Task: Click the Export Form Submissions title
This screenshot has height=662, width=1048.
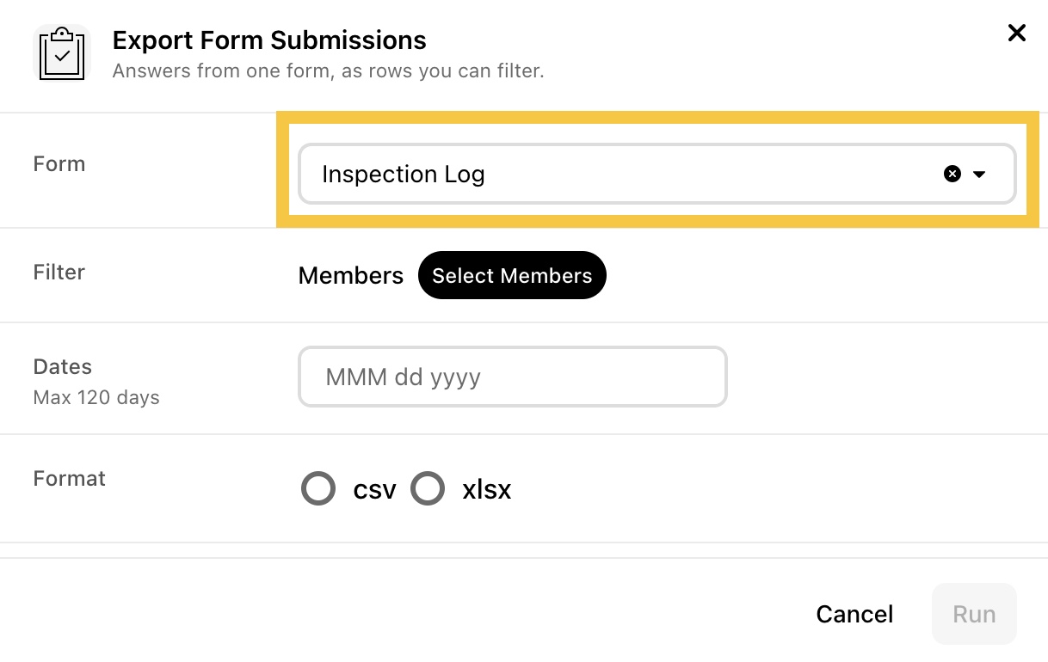Action: [x=269, y=40]
